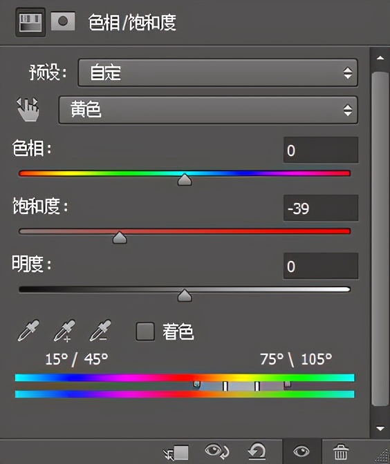Delete this adjustment layer with trash icon
This screenshot has height=464, width=390.
[x=341, y=452]
